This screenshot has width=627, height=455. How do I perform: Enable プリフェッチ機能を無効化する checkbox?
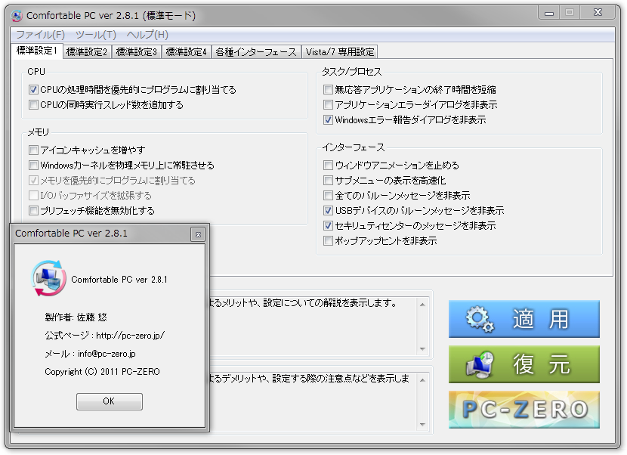[33, 210]
